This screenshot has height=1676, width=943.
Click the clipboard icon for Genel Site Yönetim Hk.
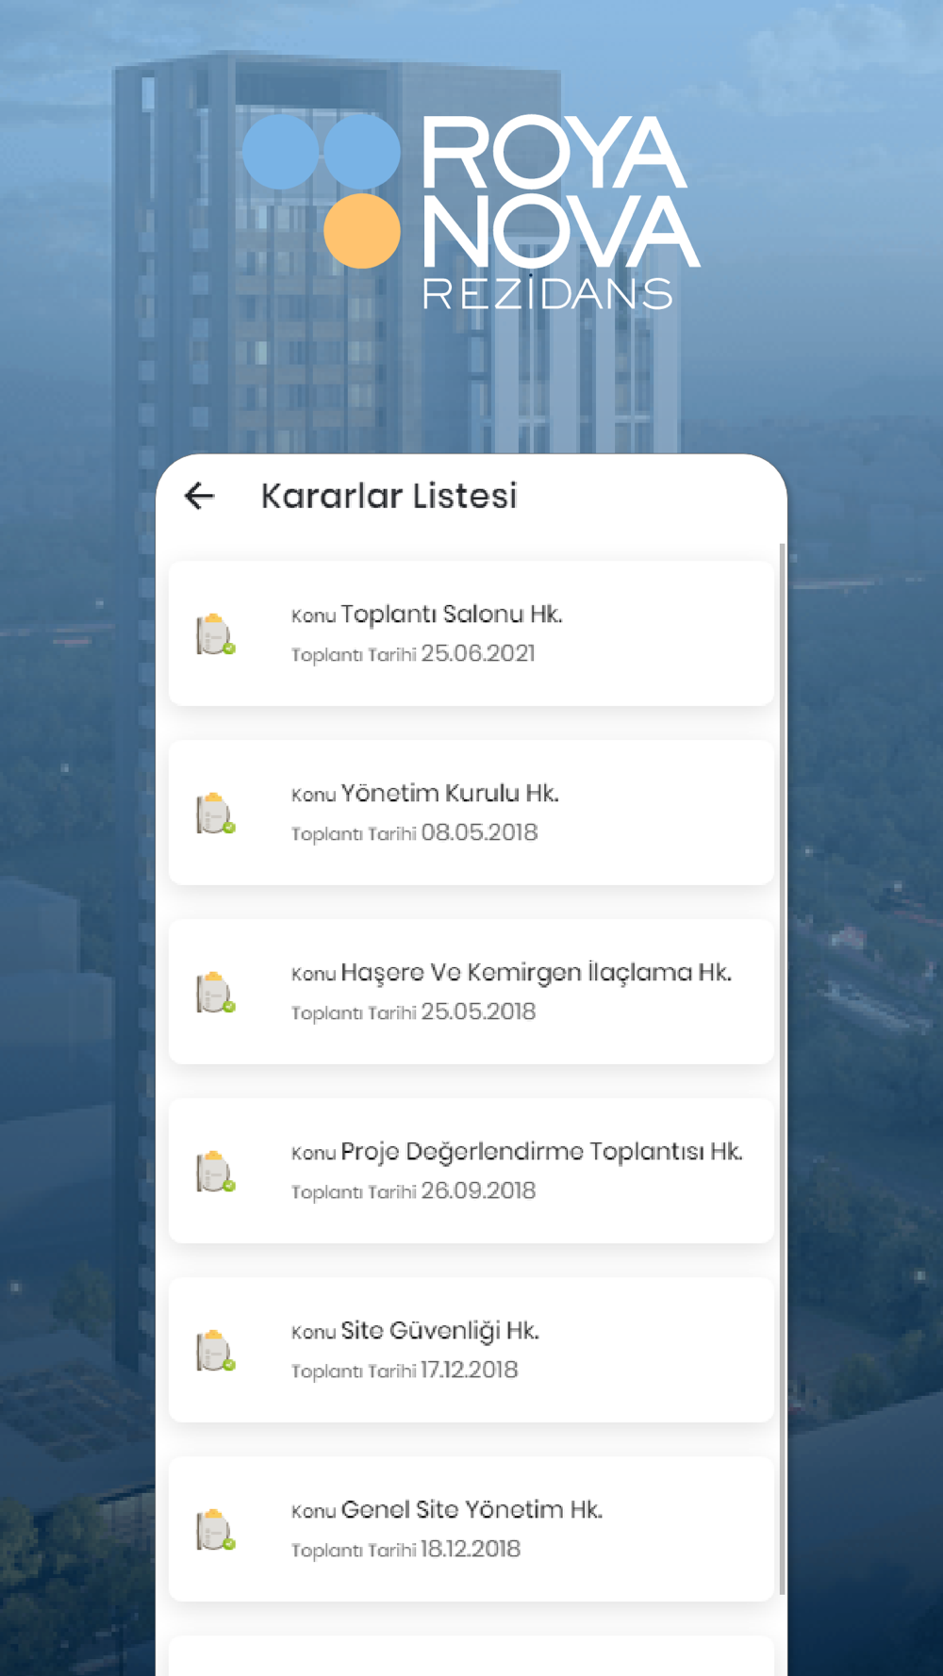click(215, 1529)
